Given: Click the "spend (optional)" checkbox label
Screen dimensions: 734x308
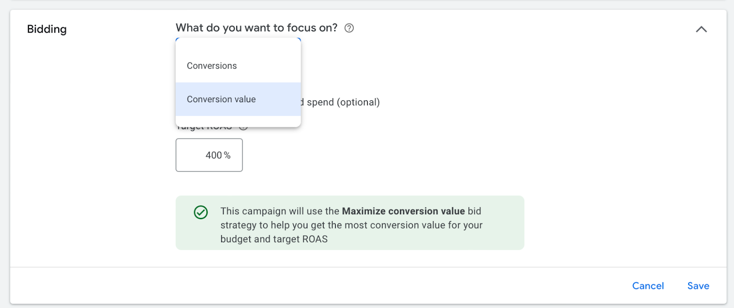Looking at the screenshot, I should click(x=343, y=103).
